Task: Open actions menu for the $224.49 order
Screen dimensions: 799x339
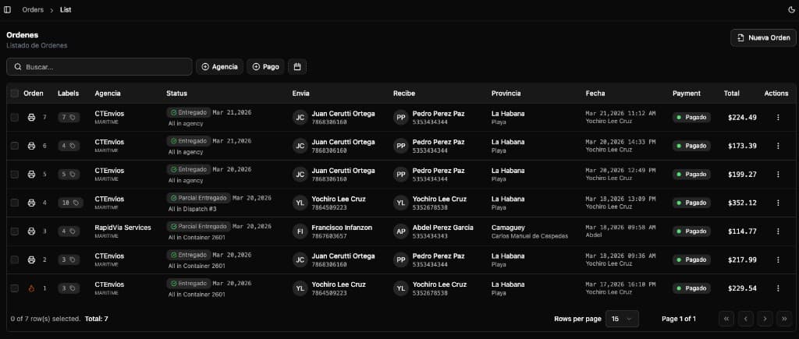Action: 777,118
